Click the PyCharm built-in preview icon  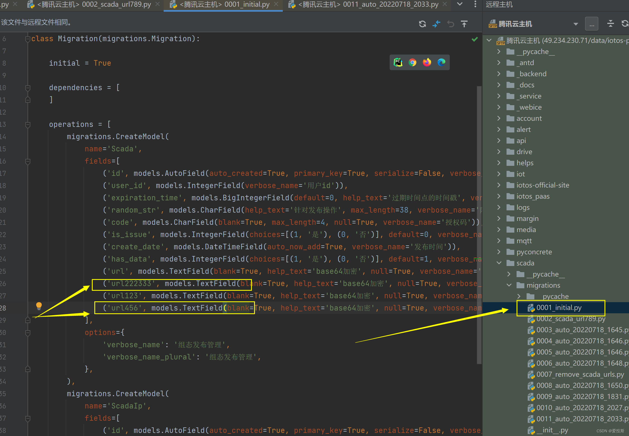click(x=398, y=62)
